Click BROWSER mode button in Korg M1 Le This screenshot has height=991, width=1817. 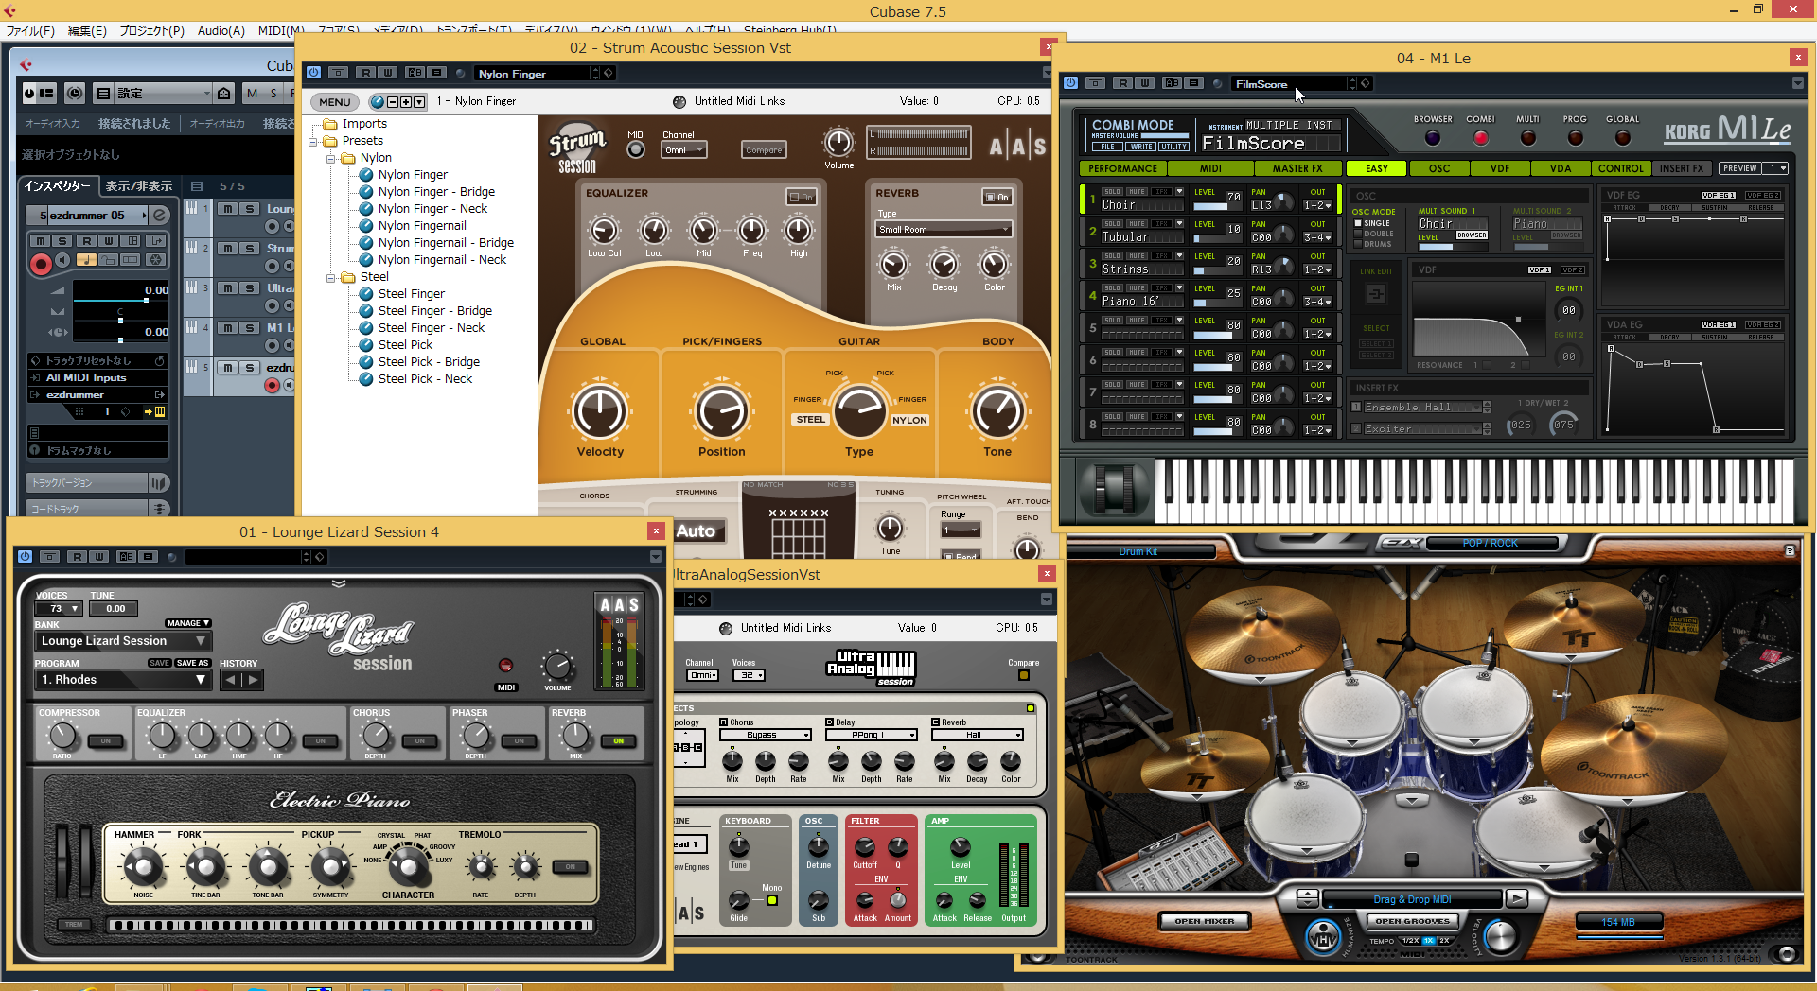tap(1433, 138)
